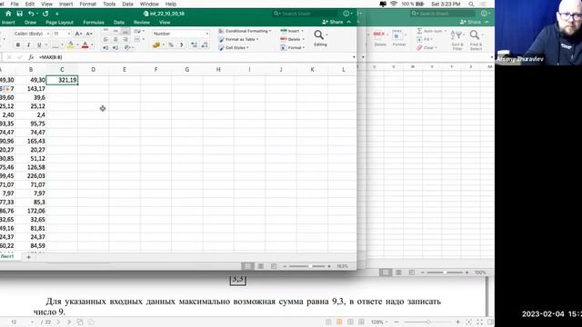Align cell text to the right
Viewport: 582px width, 327px height.
point(125,39)
